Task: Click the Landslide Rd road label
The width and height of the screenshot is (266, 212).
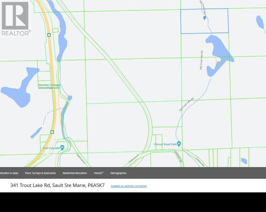Action: tap(178, 156)
